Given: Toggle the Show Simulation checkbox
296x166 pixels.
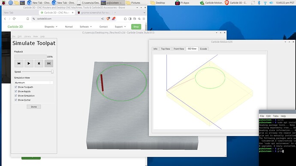Looking at the screenshot, I should point(16,95).
